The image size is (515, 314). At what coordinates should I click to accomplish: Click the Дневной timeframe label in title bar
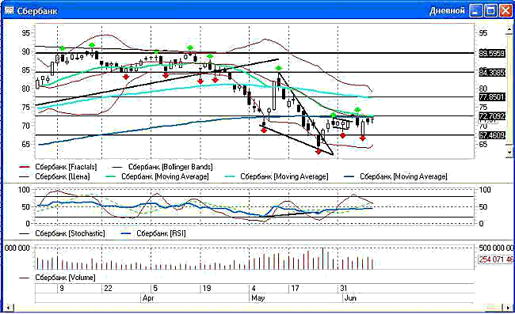tap(448, 11)
